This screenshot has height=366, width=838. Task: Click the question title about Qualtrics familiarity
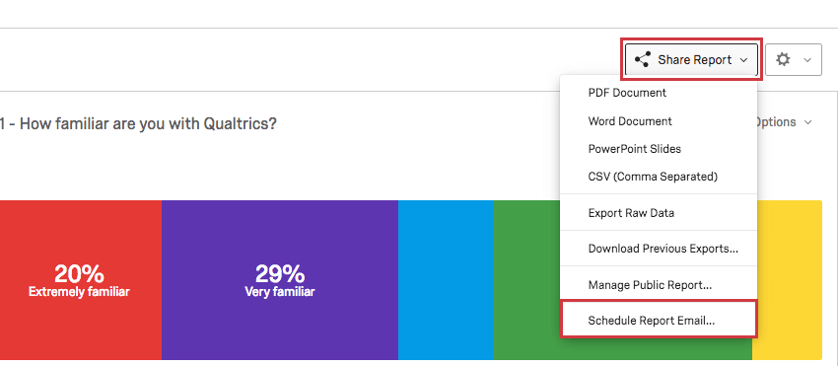[138, 124]
